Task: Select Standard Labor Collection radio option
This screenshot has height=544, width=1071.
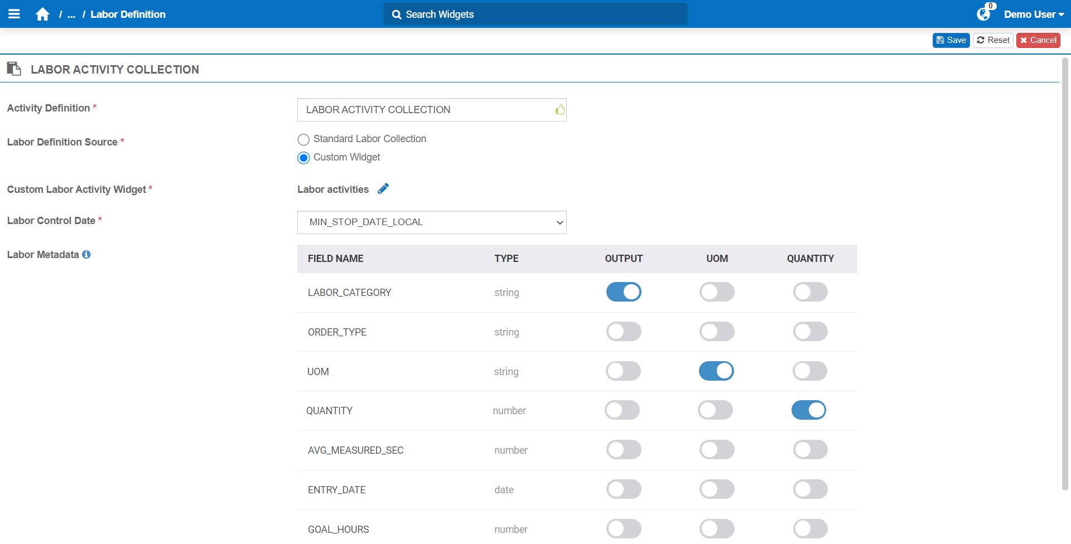Action: click(303, 139)
